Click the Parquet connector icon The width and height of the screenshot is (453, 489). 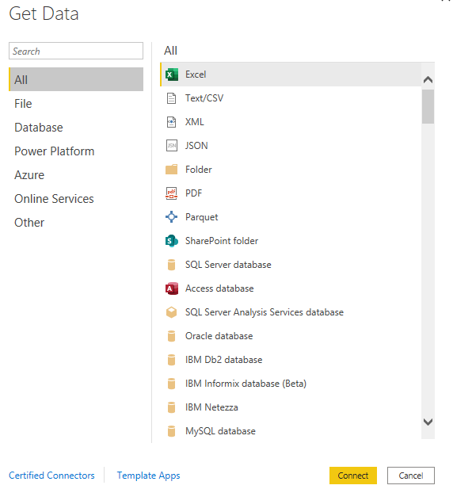tap(171, 217)
